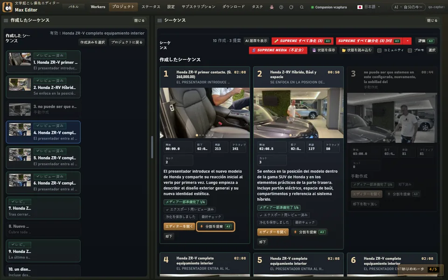Open editor for sequence 1 card
Viewport: 448px width, 280px height.
click(x=179, y=226)
